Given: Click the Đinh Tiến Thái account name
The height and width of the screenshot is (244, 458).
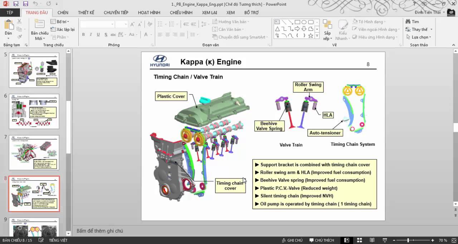Looking at the screenshot, I should (428, 13).
